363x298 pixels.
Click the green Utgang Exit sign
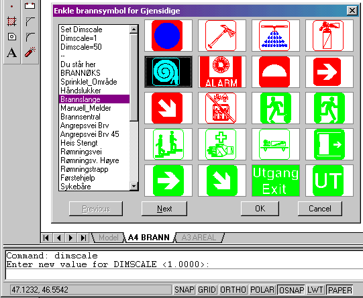[276, 181]
